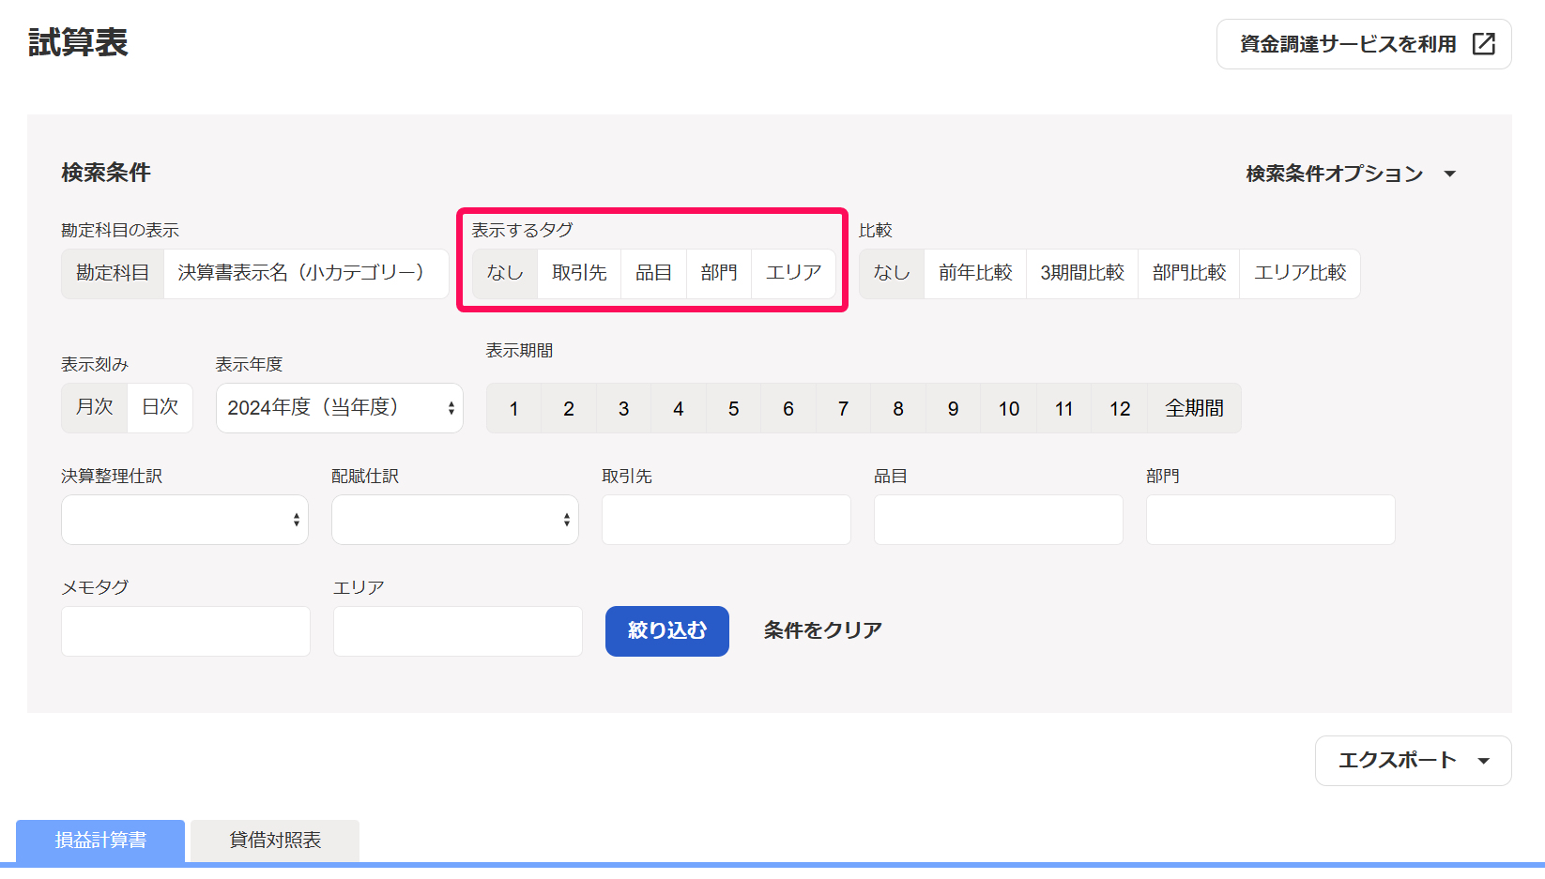
Task: Select エリア比較 comparison option
Action: (1300, 273)
